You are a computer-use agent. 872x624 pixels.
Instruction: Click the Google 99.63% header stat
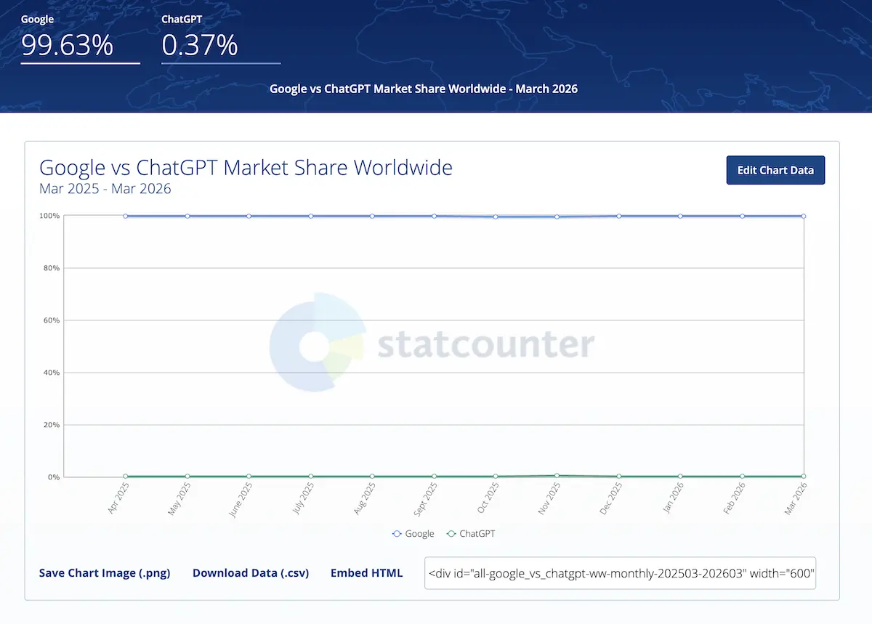67,46
